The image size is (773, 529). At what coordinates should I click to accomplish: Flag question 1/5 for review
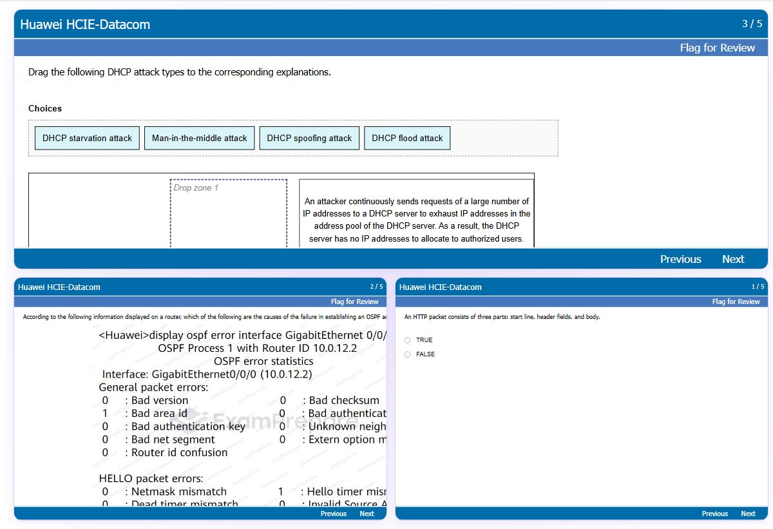[736, 302]
